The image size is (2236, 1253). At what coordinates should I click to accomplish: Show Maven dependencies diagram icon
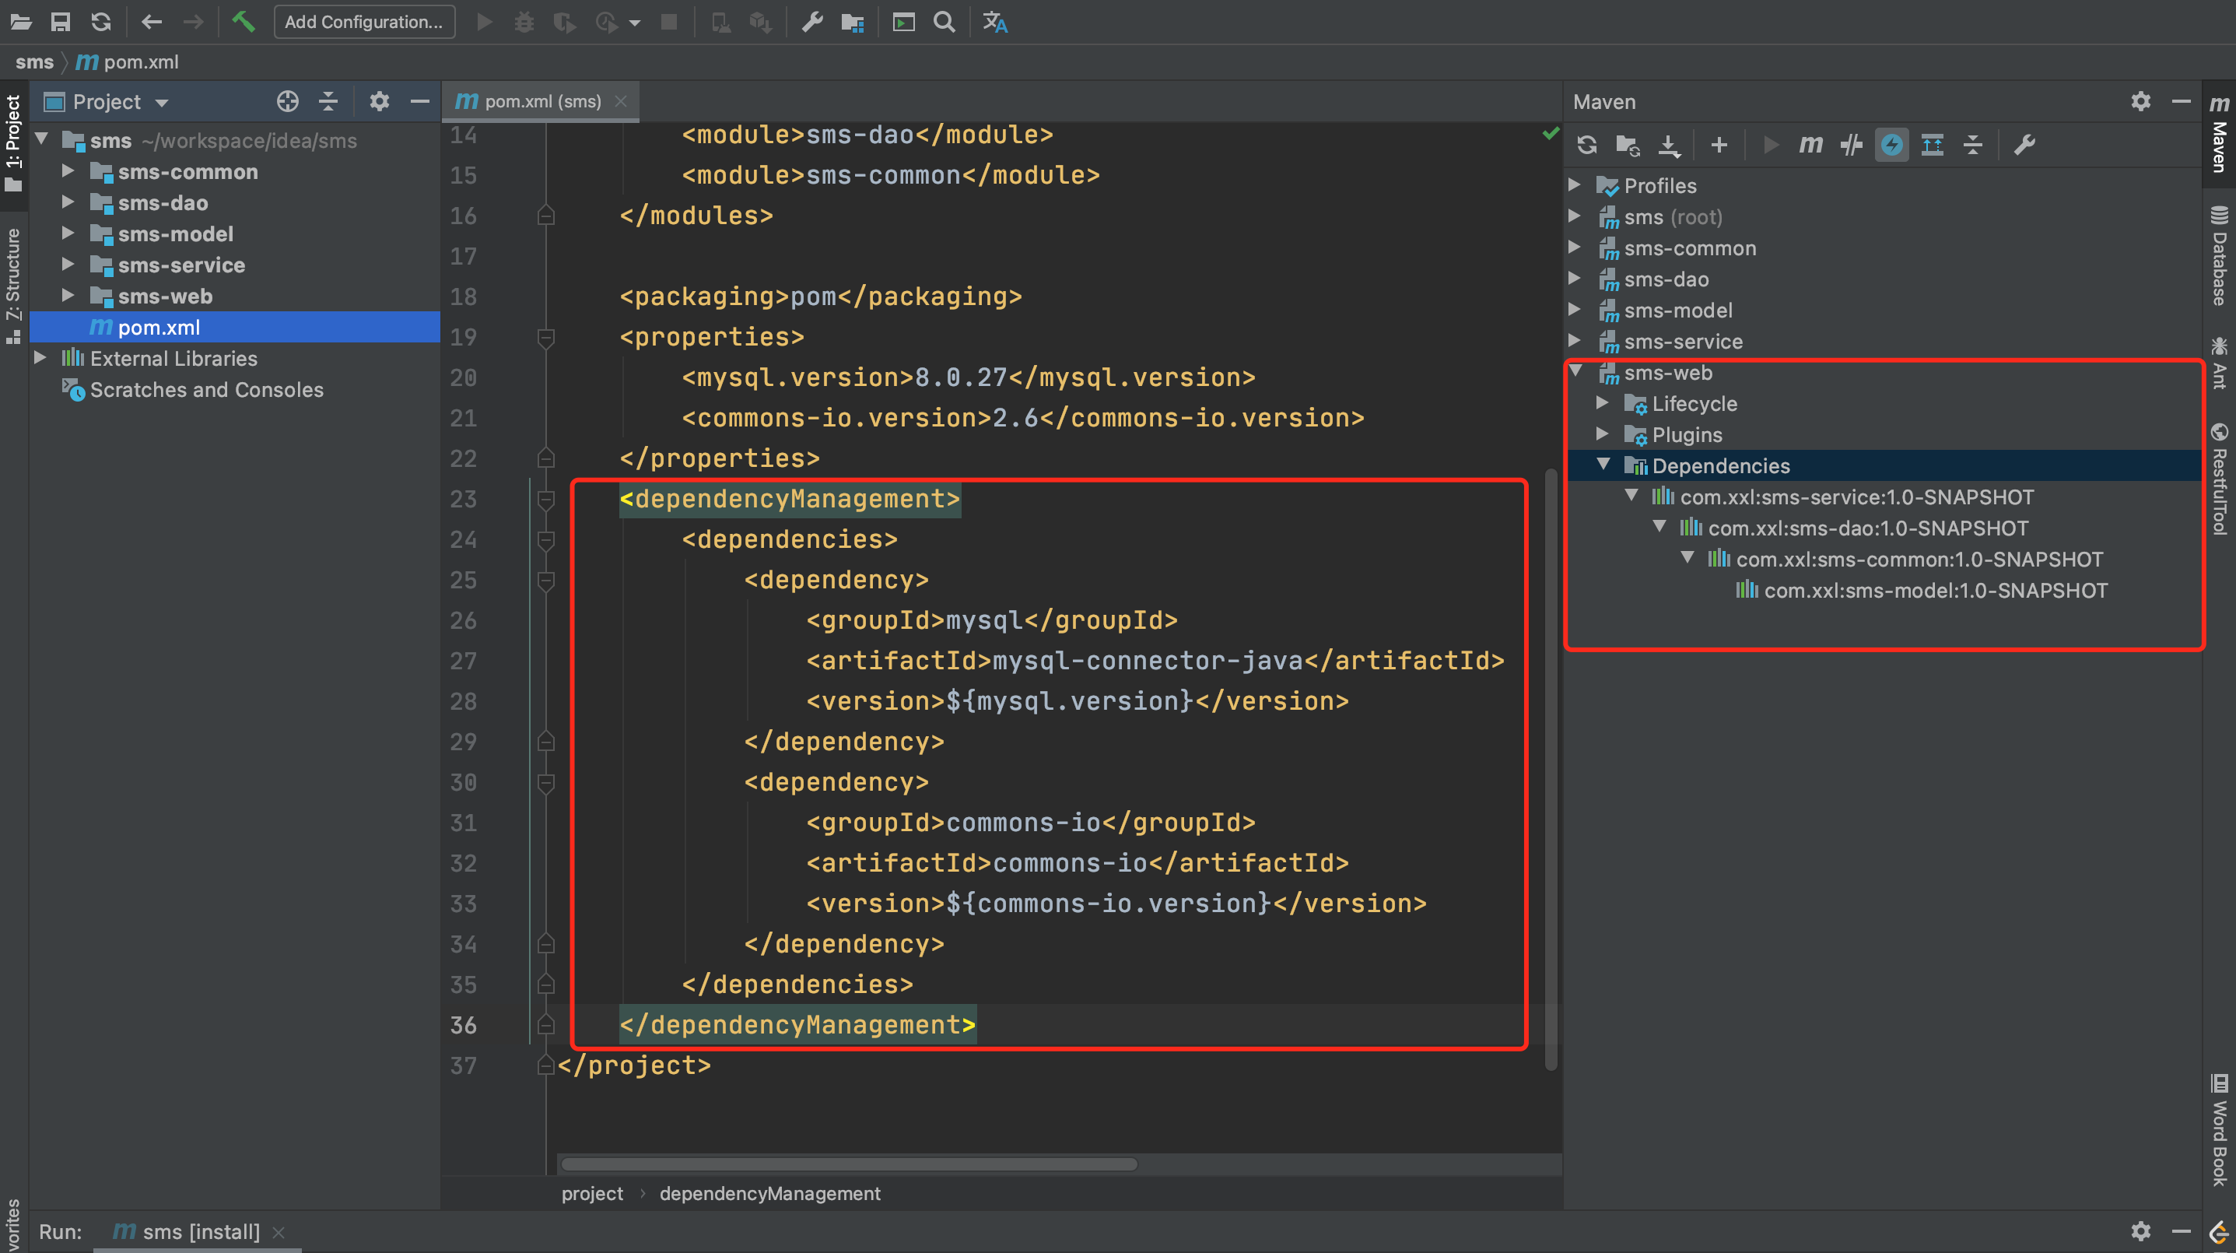coord(1933,145)
